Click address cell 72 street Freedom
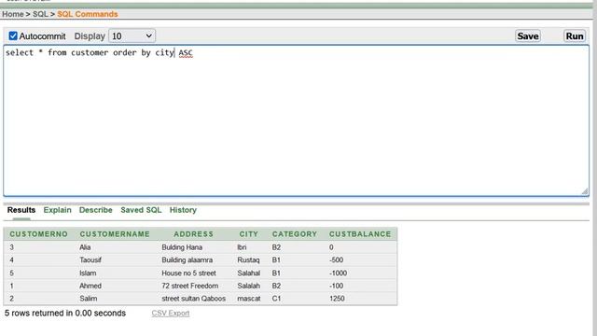The height and width of the screenshot is (336, 597). click(189, 286)
